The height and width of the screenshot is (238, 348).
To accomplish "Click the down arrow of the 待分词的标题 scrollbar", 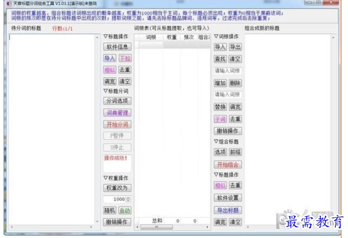I will 97,221.
